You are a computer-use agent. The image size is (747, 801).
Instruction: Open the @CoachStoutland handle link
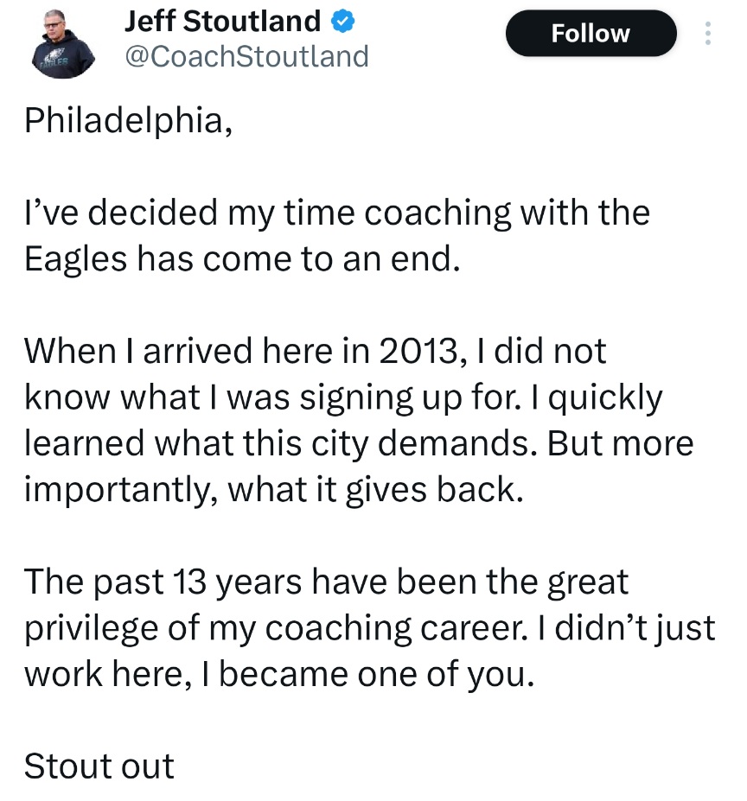point(246,56)
